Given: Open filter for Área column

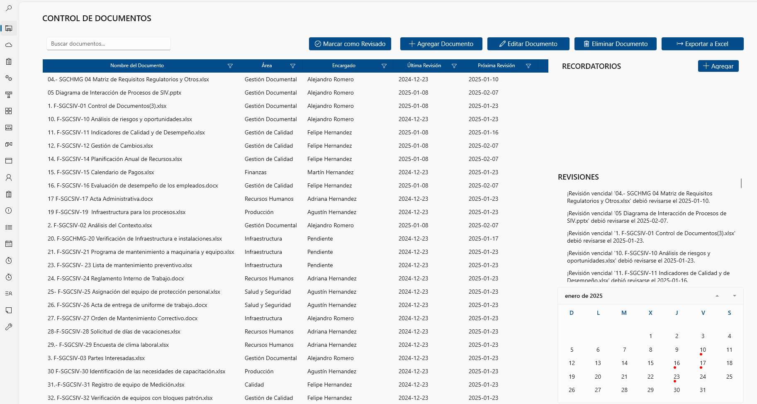Looking at the screenshot, I should point(293,66).
